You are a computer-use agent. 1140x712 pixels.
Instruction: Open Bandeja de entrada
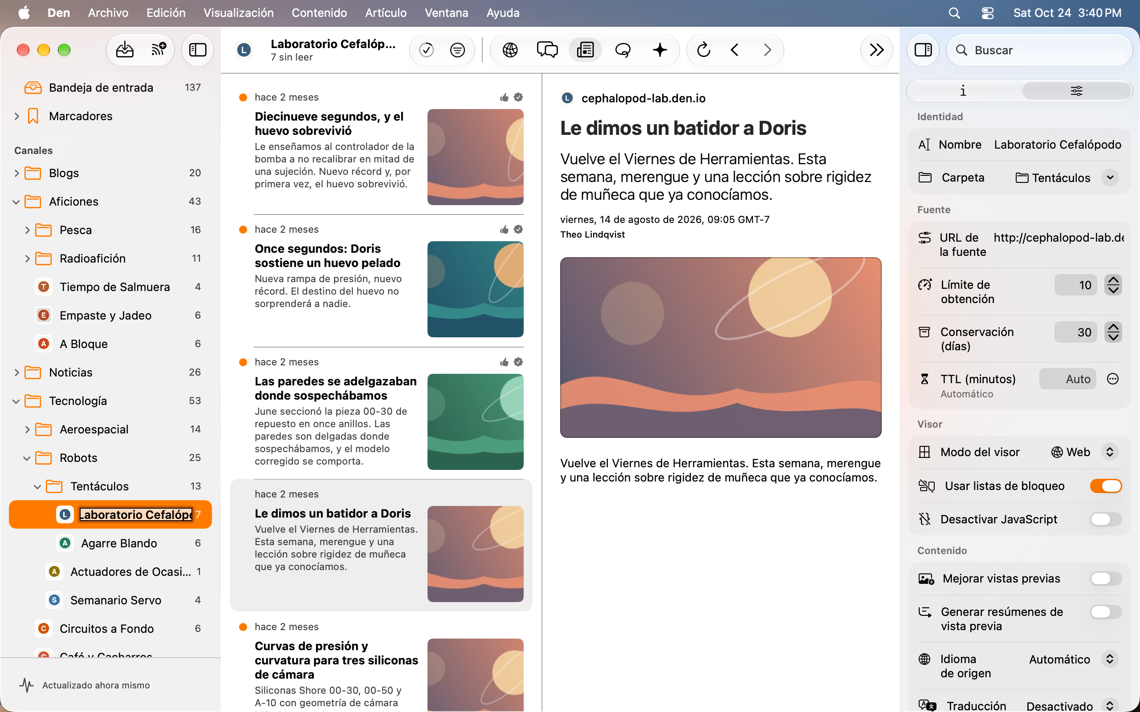click(x=110, y=88)
